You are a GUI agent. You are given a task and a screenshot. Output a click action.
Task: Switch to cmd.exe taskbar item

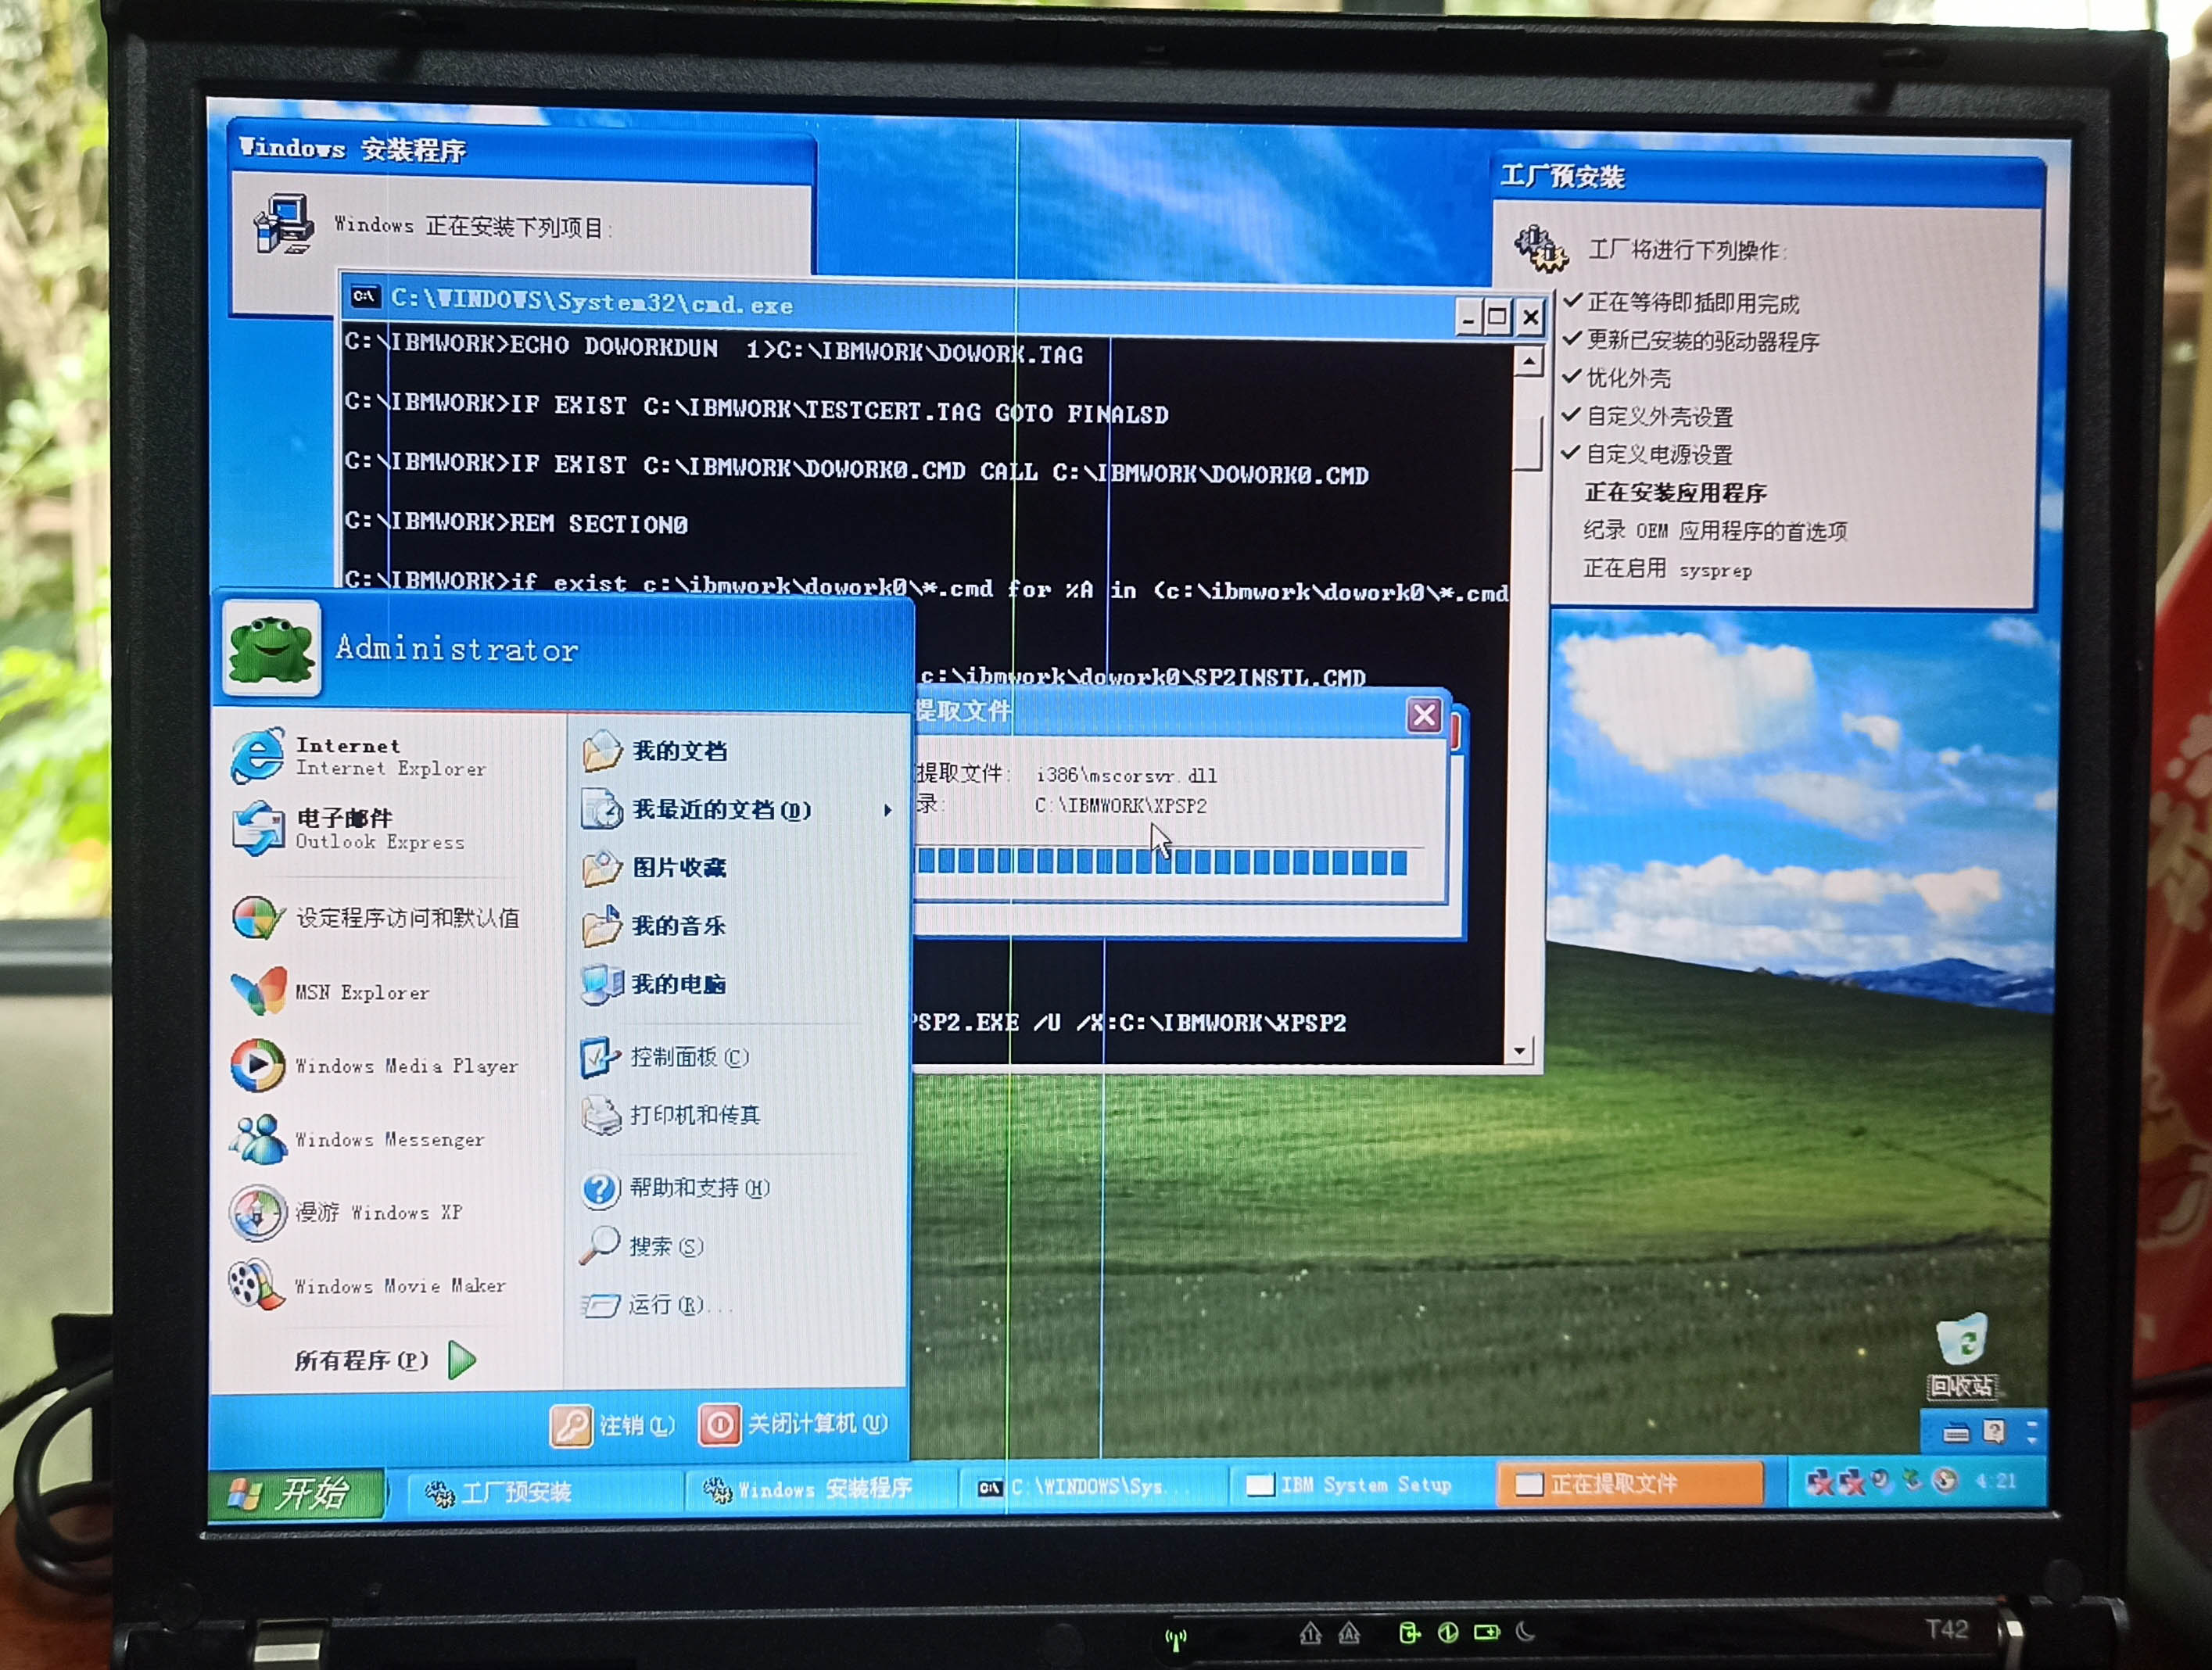[x=1092, y=1487]
